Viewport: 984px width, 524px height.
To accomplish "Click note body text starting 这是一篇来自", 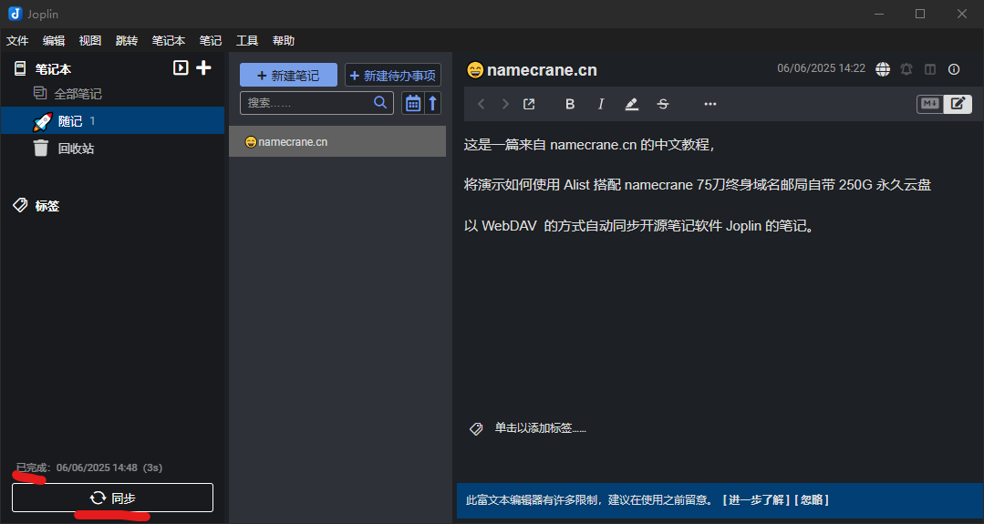I will tap(589, 145).
